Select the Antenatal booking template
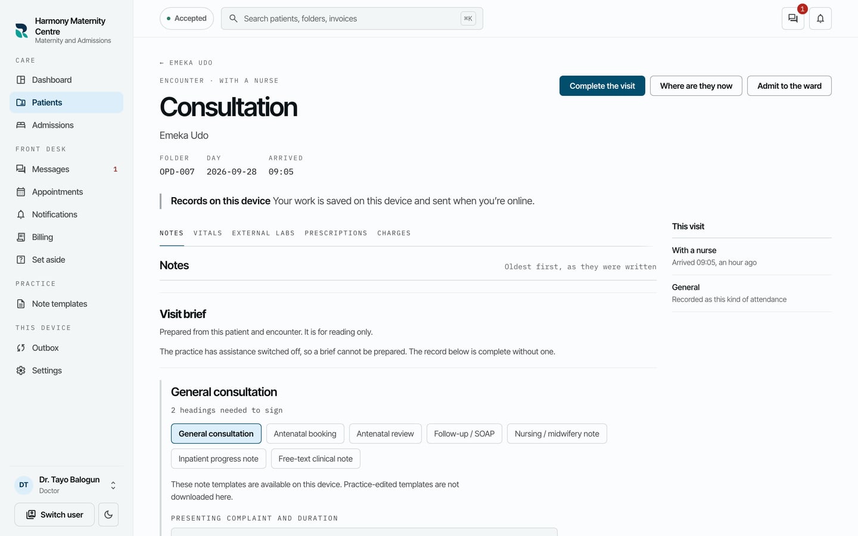Viewport: 858px width, 536px height. pos(305,434)
